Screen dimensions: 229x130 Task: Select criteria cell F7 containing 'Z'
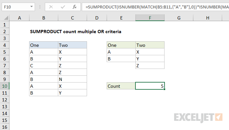(150, 66)
